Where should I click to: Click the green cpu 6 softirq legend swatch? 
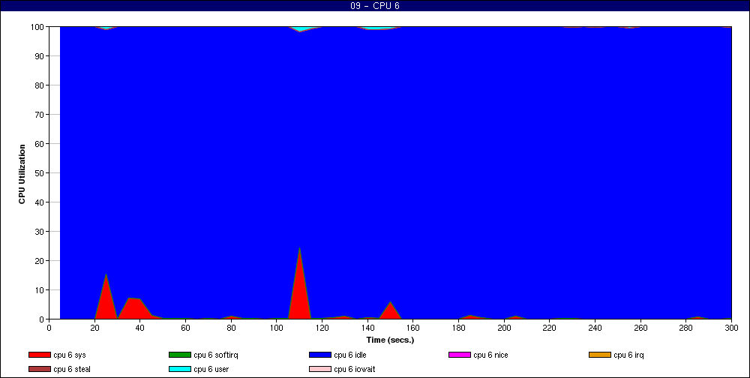click(180, 355)
